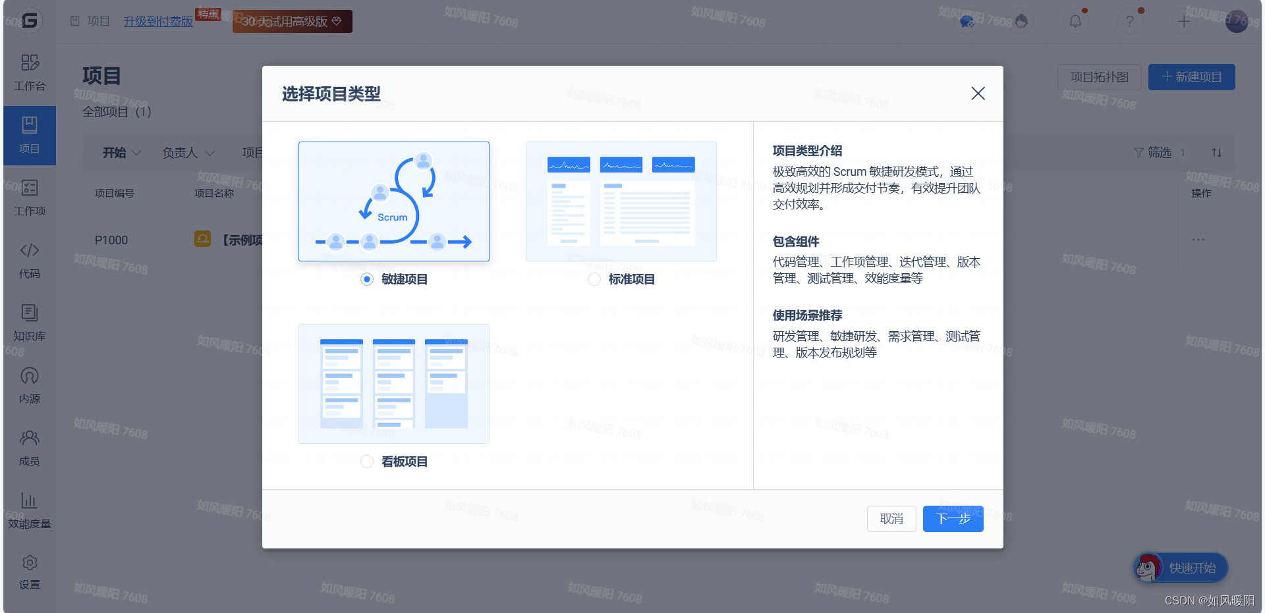This screenshot has height=613, width=1265.
Task: Click the round mascot icon in the top bar
Action: click(1021, 22)
